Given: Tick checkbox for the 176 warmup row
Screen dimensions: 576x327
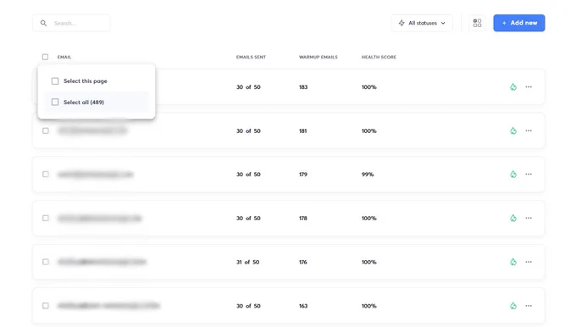Looking at the screenshot, I should (46, 262).
